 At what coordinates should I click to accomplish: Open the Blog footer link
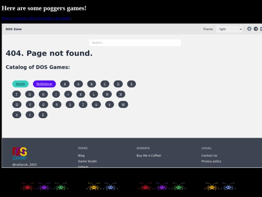point(81,156)
